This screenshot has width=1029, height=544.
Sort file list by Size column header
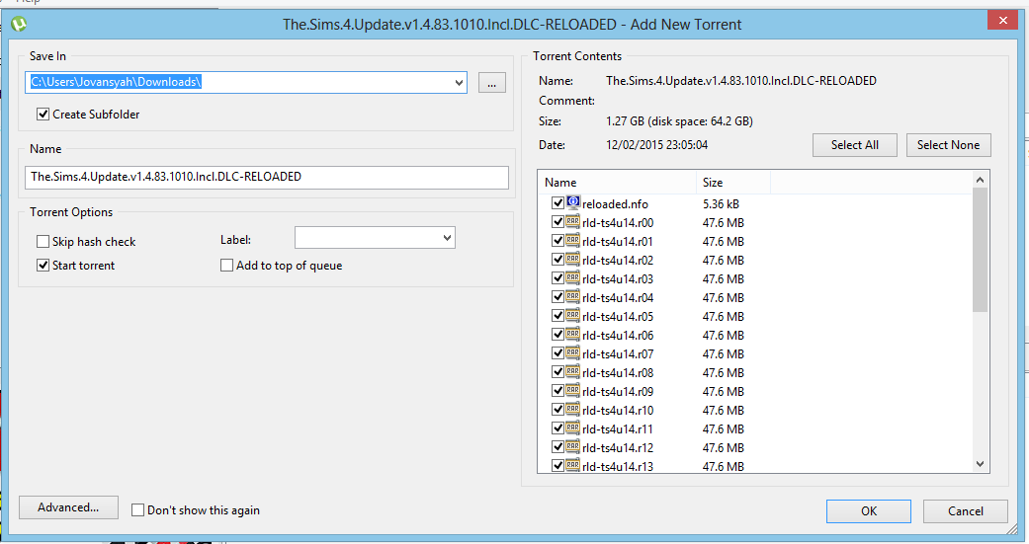733,183
